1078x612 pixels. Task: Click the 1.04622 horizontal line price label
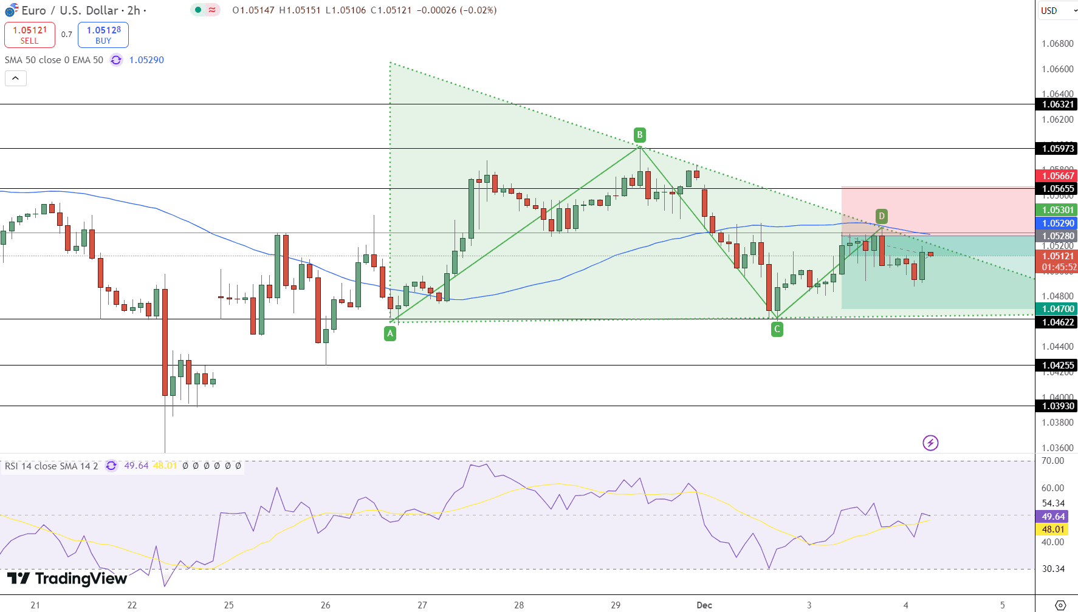(x=1057, y=322)
